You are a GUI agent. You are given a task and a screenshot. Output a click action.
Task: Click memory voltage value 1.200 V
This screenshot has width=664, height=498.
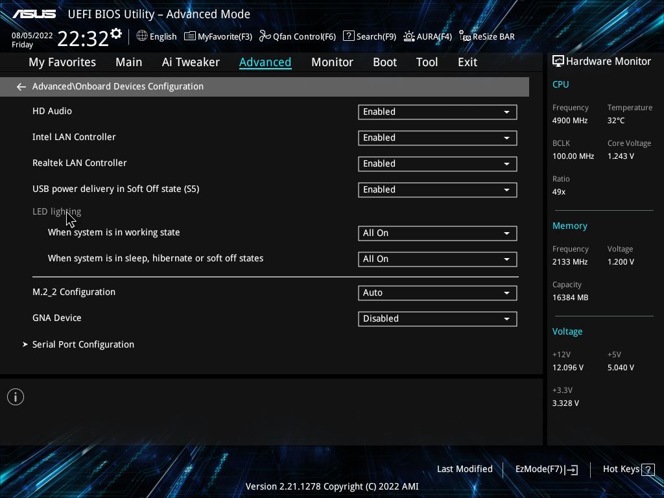621,262
